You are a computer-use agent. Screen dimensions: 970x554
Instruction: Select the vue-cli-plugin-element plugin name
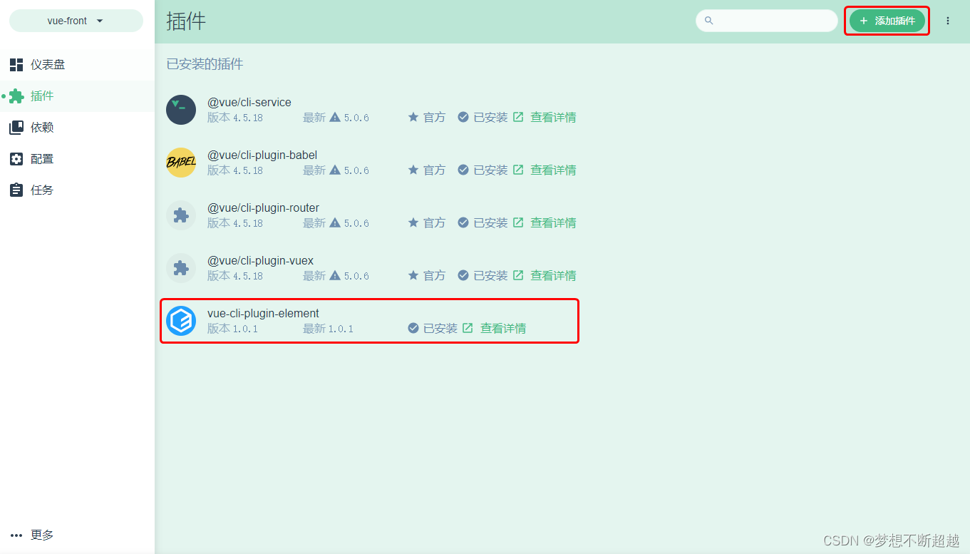pos(263,314)
